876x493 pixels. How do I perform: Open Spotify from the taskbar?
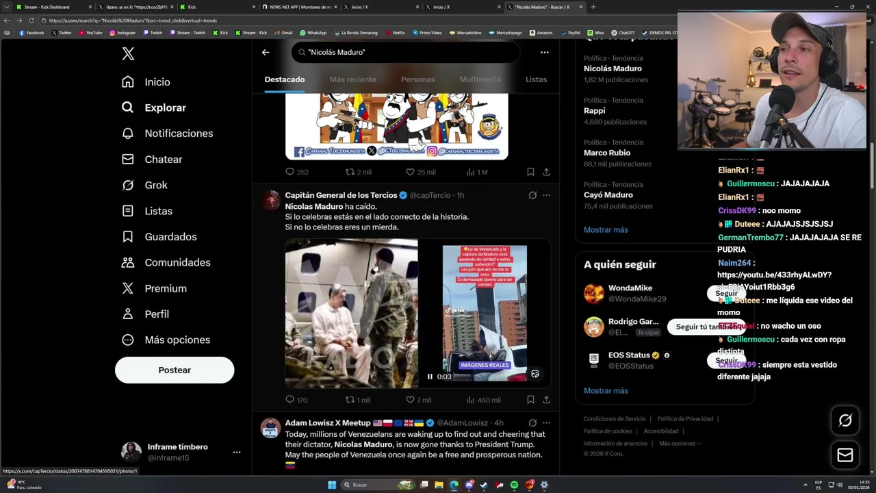pyautogui.click(x=514, y=485)
